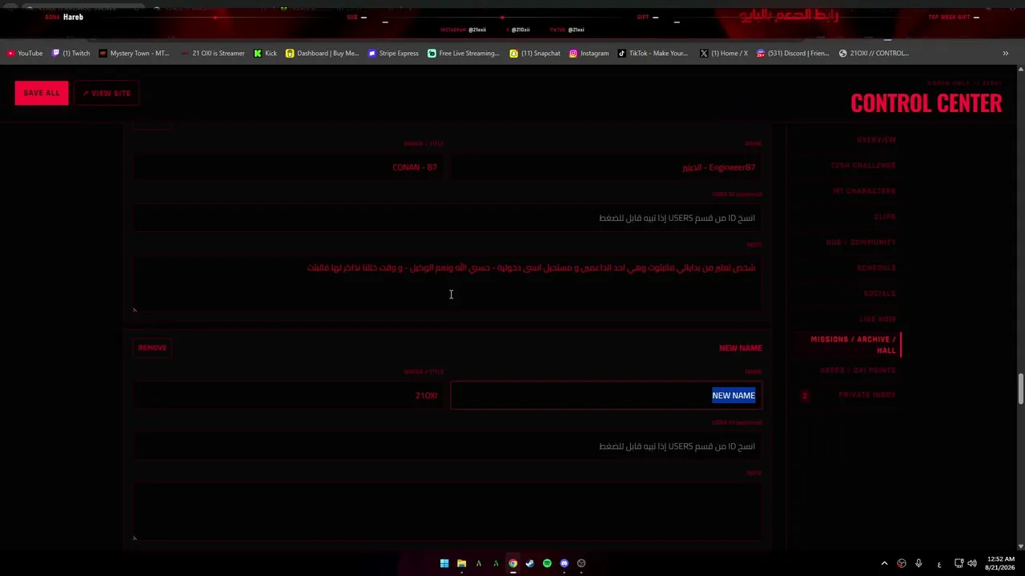The height and width of the screenshot is (576, 1025).
Task: Go to USERS - OXI POINTS section
Action: point(858,370)
